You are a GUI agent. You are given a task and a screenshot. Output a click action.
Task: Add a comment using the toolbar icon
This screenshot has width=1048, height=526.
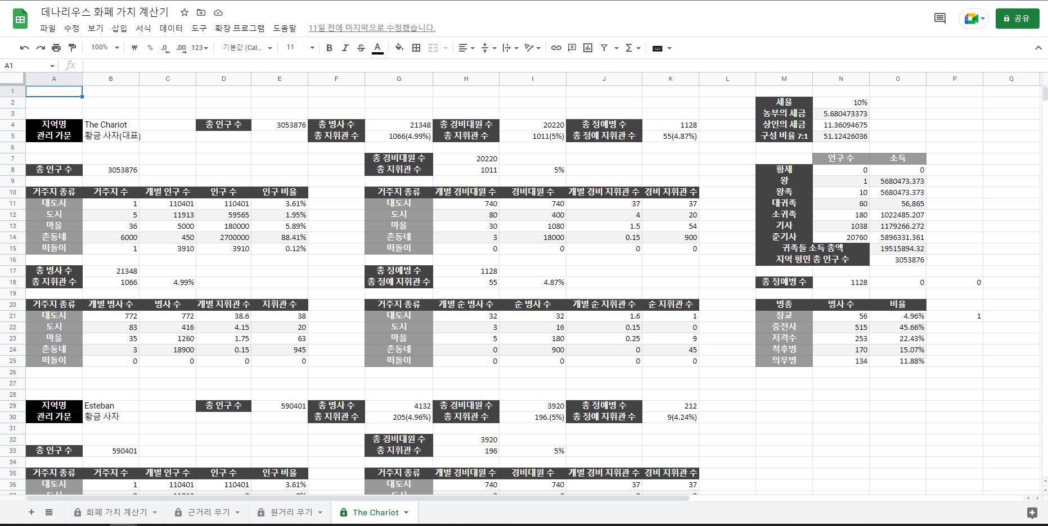click(x=572, y=48)
